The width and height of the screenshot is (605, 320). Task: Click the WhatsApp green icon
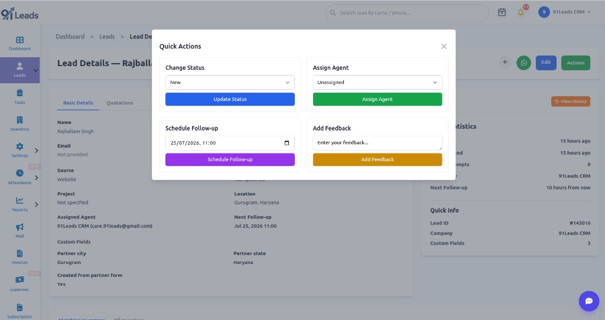pyautogui.click(x=523, y=63)
